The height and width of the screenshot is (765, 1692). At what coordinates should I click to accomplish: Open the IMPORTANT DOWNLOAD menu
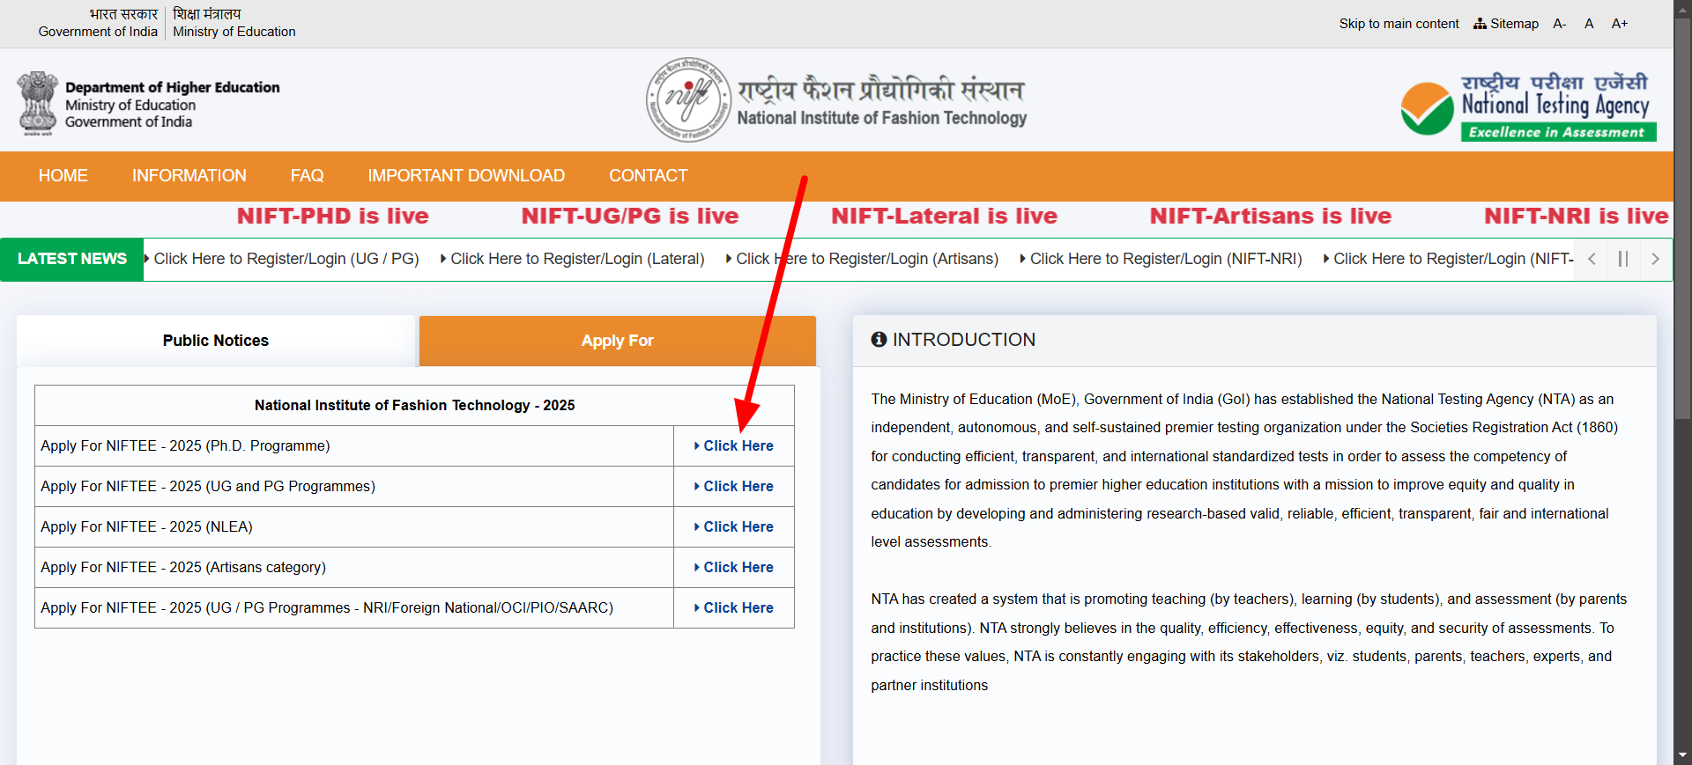[466, 175]
